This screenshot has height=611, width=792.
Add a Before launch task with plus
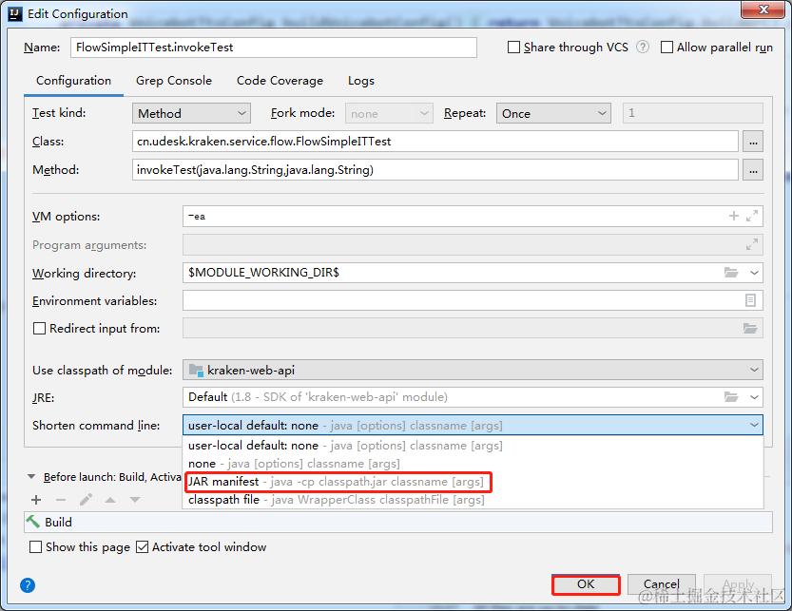click(36, 500)
